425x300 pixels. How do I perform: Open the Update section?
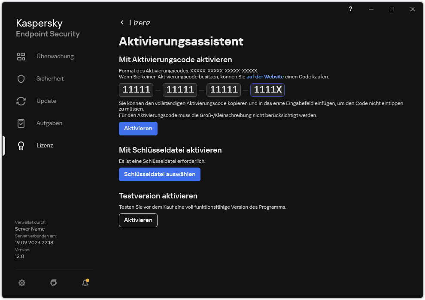46,101
